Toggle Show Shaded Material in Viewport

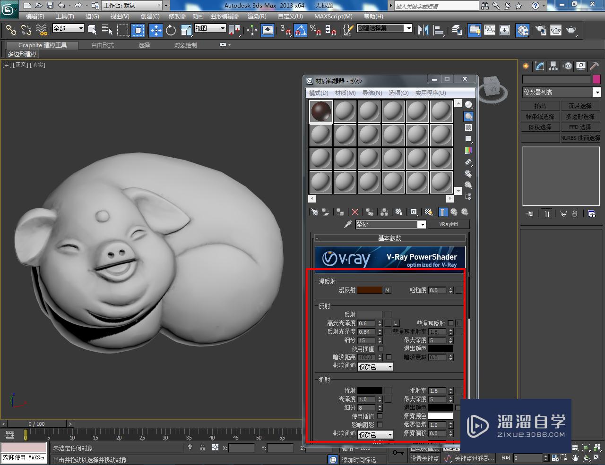point(428,212)
